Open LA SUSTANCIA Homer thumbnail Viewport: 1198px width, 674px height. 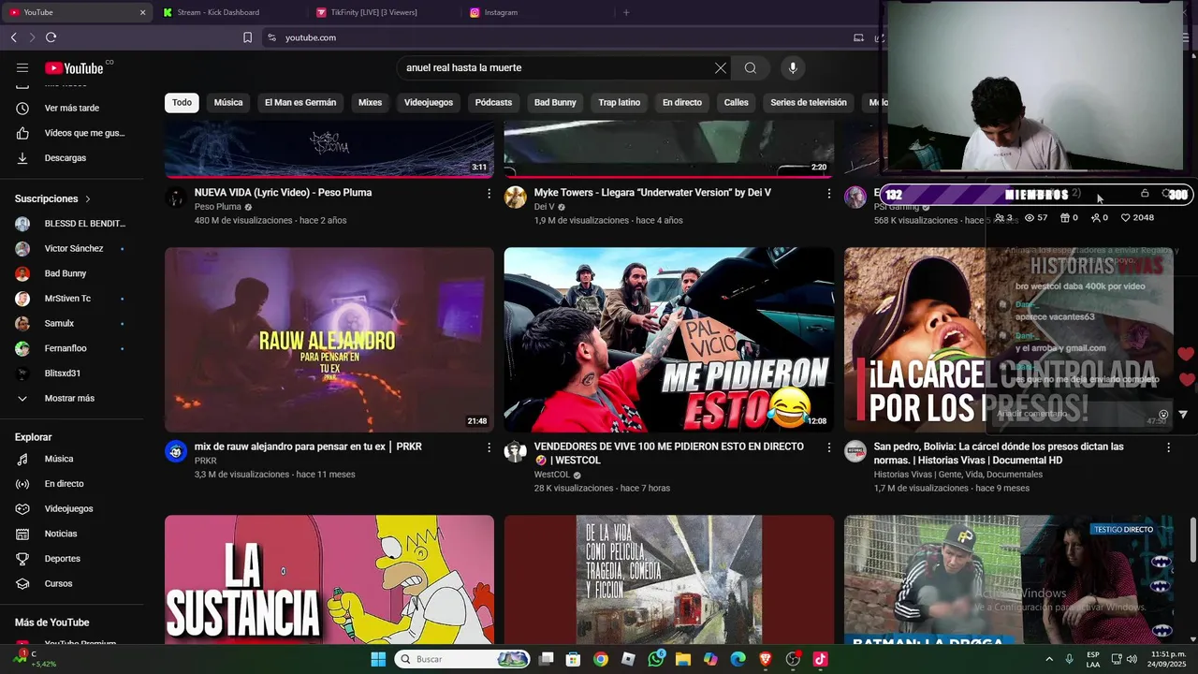(329, 579)
